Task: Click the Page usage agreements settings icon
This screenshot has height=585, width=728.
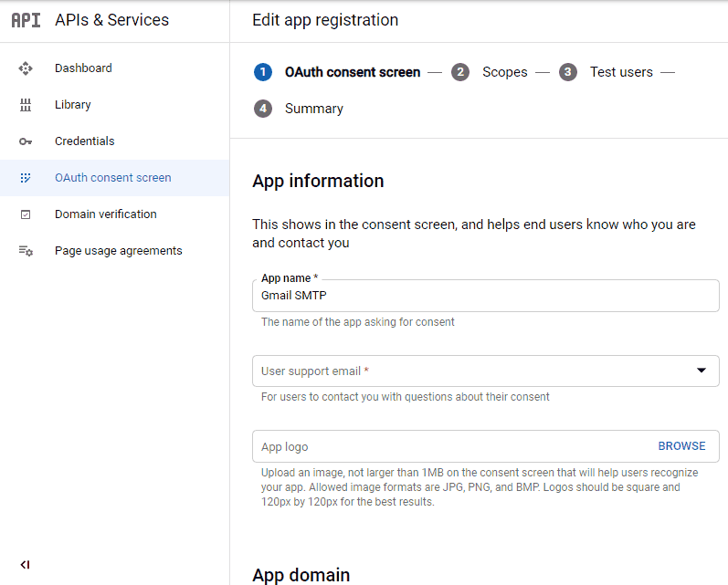Action: (26, 251)
